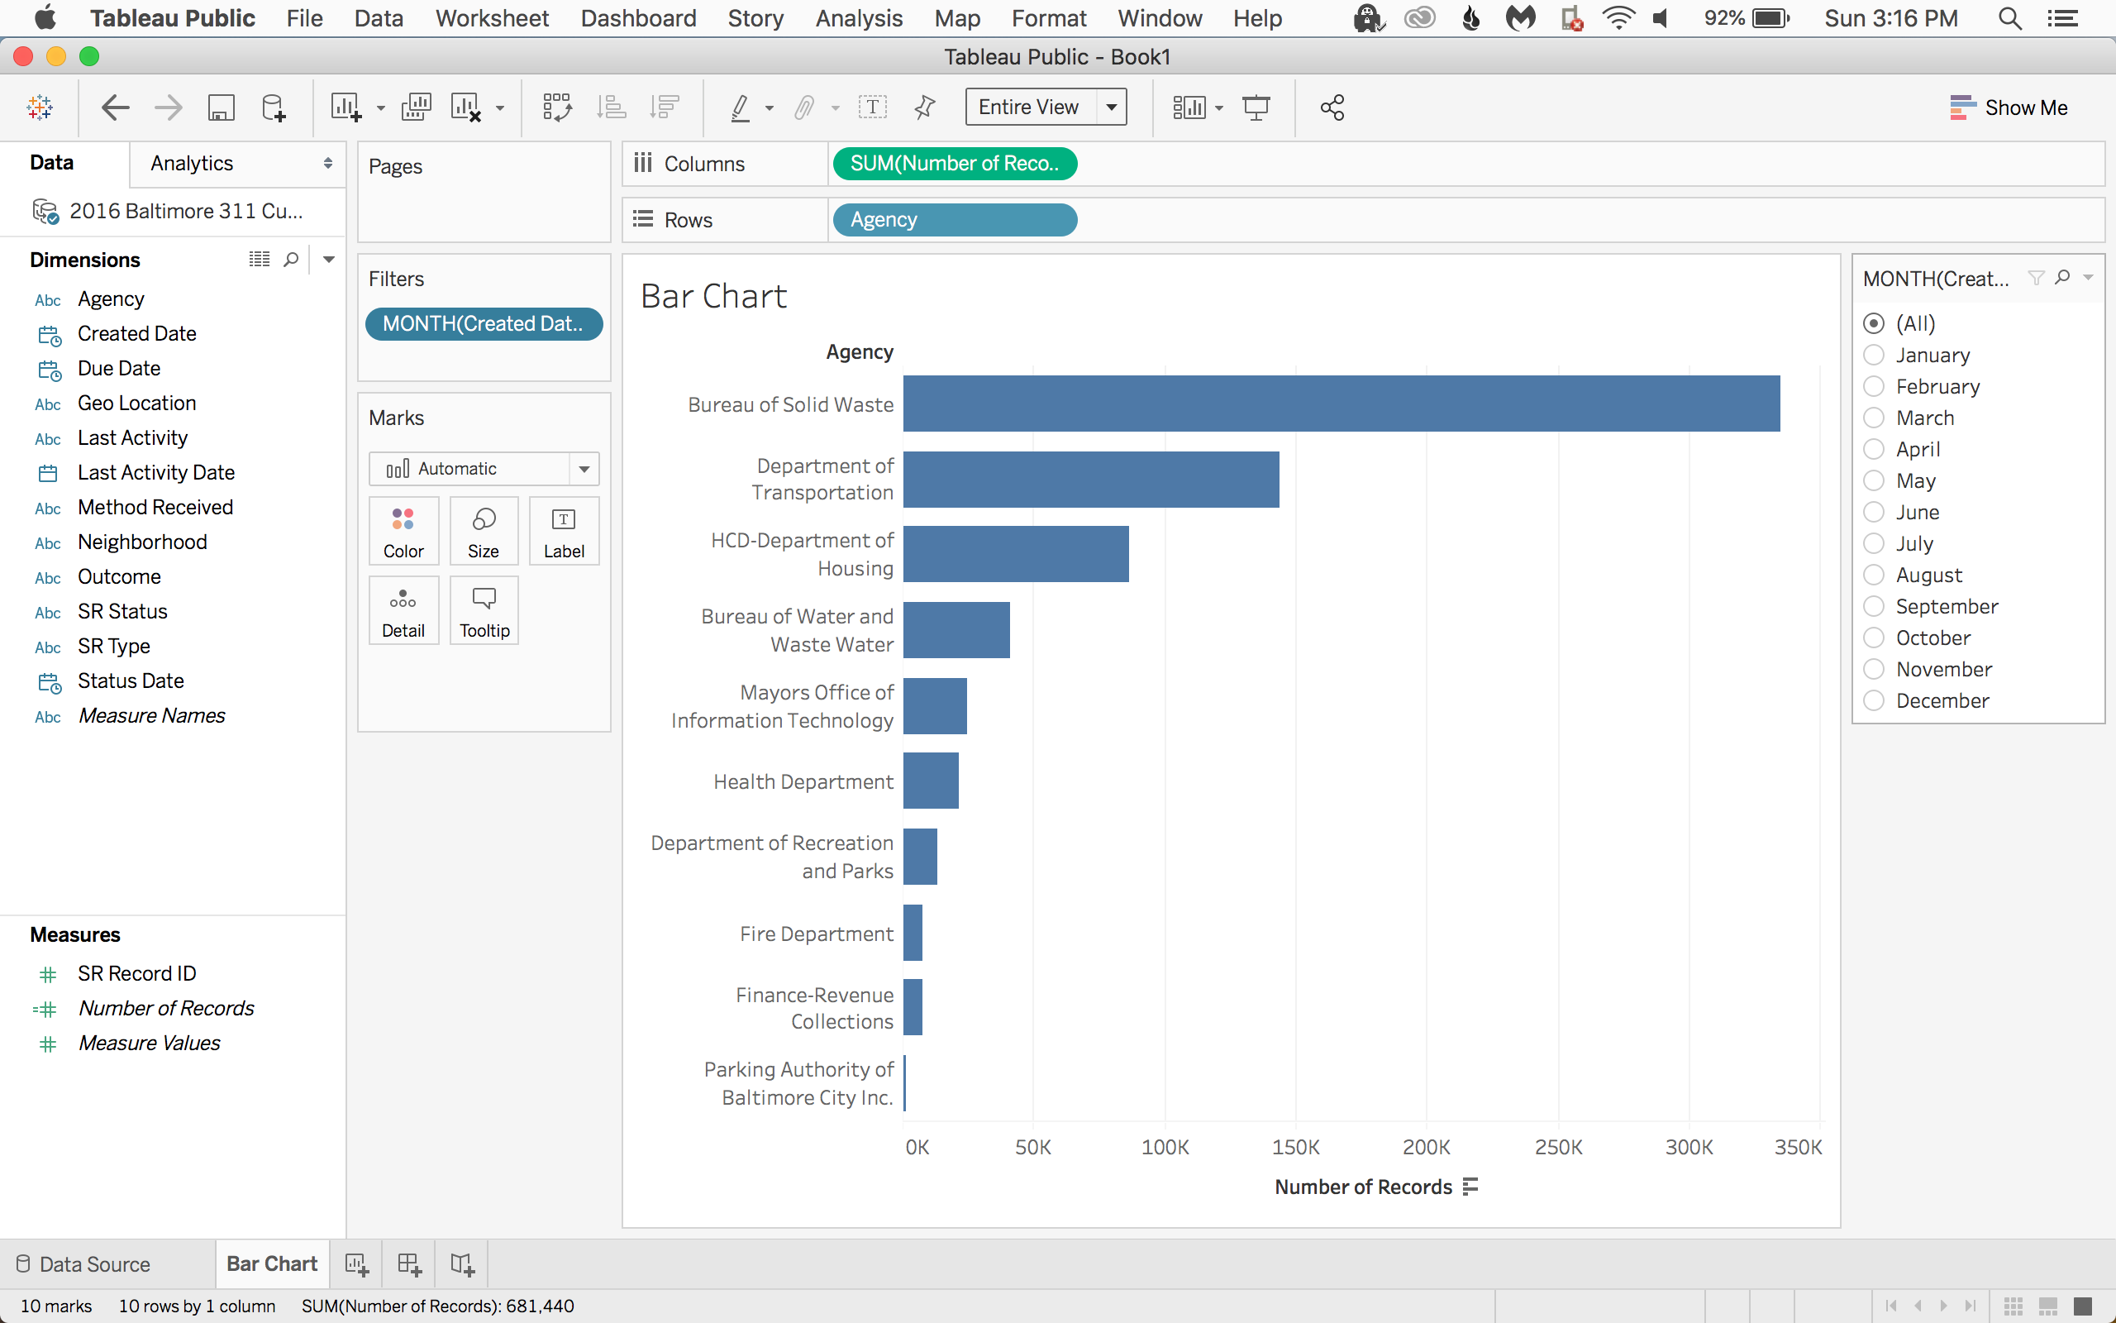2116x1323 pixels.
Task: Click the Show mark labels icon
Action: point(873,107)
